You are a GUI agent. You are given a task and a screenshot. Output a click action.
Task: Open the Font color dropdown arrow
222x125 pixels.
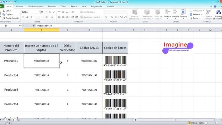(x=54, y=17)
